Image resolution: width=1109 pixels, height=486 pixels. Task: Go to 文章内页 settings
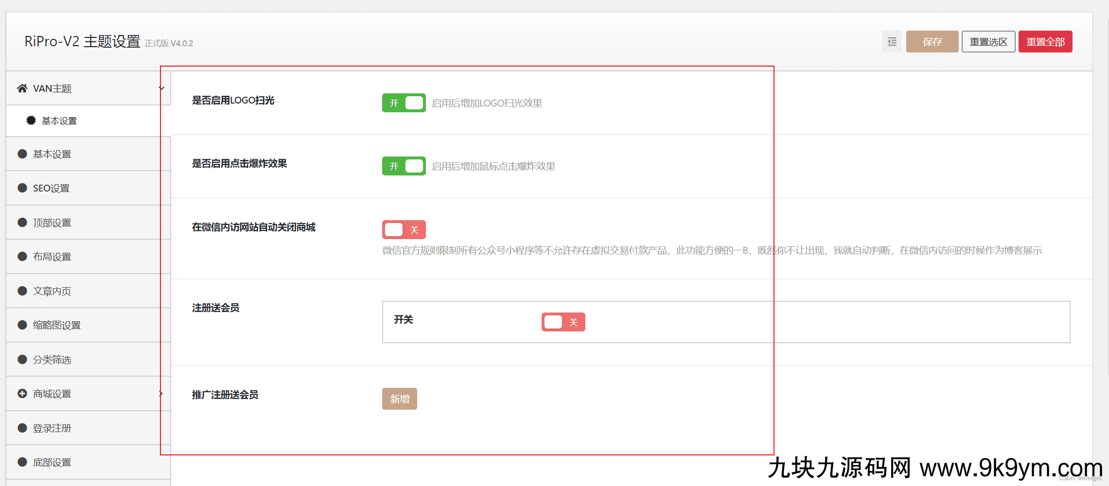click(52, 291)
